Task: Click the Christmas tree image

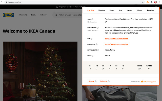Action: pyautogui.click(x=40, y=71)
